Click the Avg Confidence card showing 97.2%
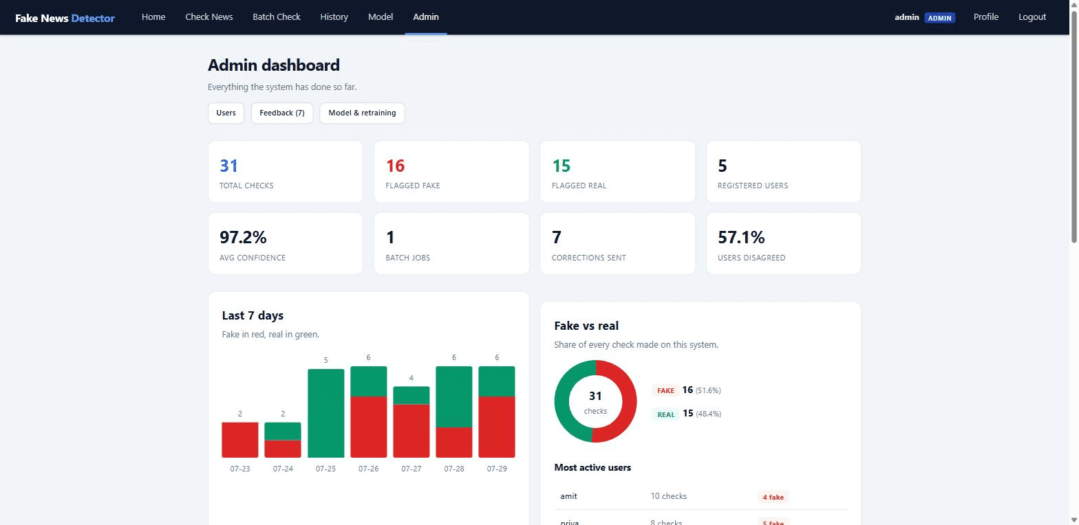1079x525 pixels. [286, 243]
